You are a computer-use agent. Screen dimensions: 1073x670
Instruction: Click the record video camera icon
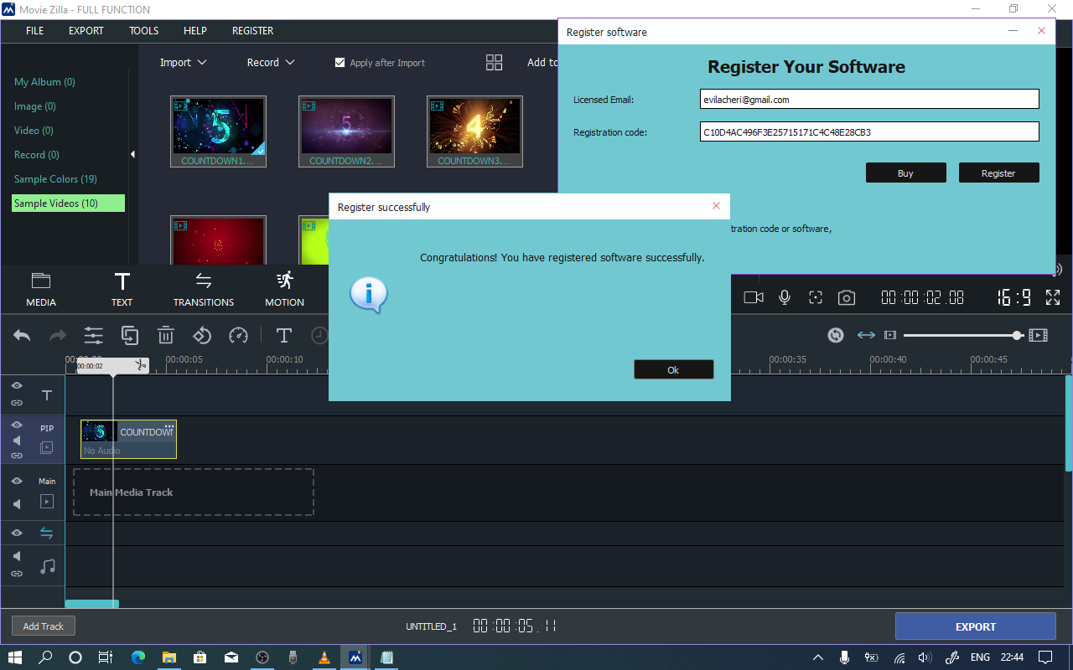coord(754,297)
